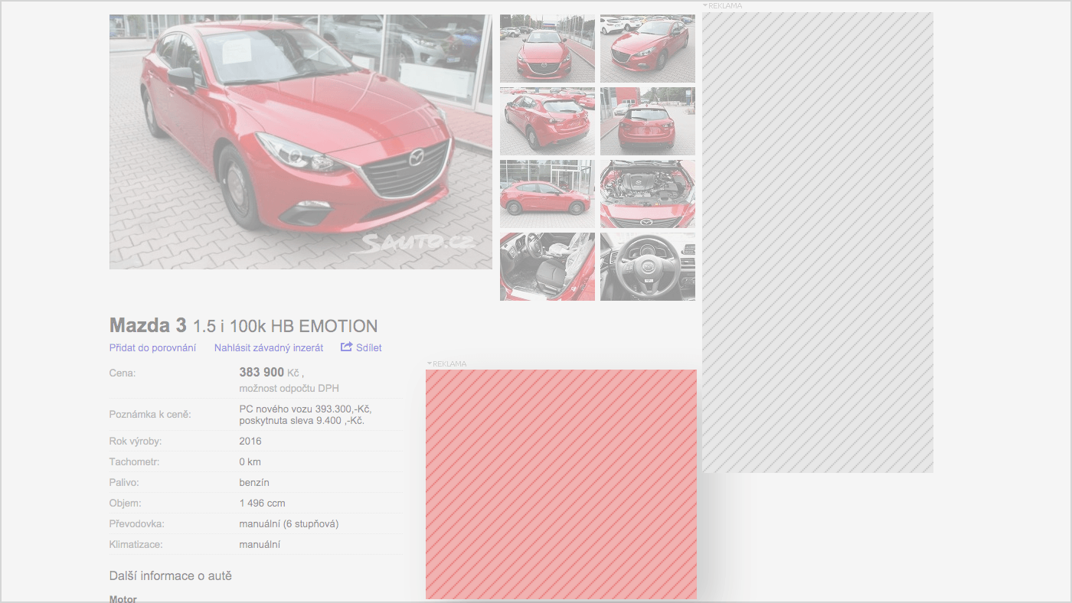
Task: Click the '1.5 i 100k HB EMOTION' subtitle
Action: click(285, 326)
